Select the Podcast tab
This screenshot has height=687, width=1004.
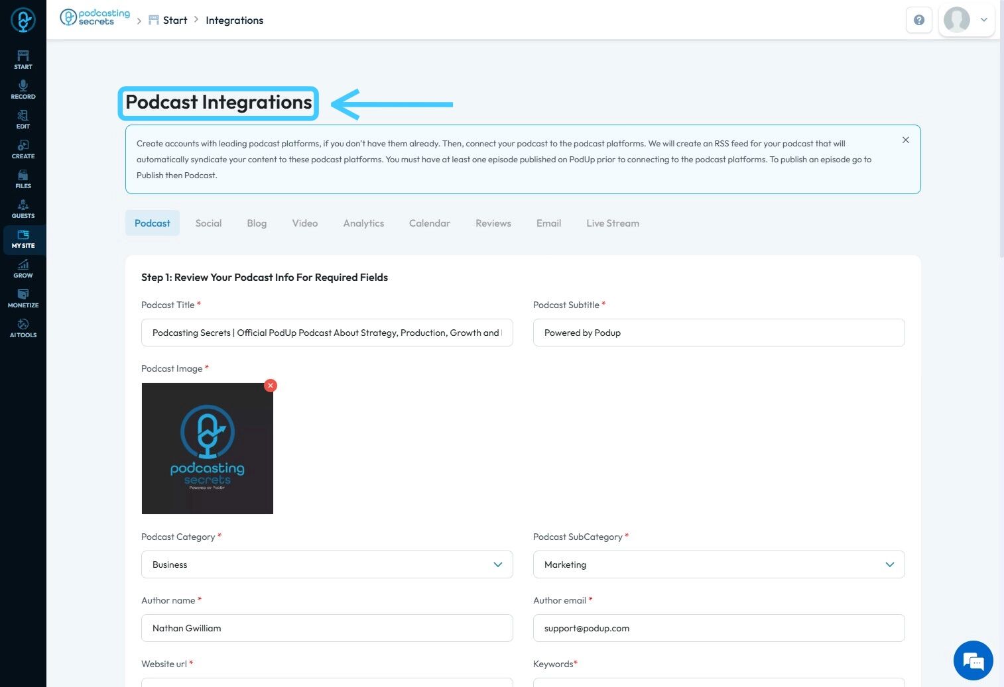[153, 223]
